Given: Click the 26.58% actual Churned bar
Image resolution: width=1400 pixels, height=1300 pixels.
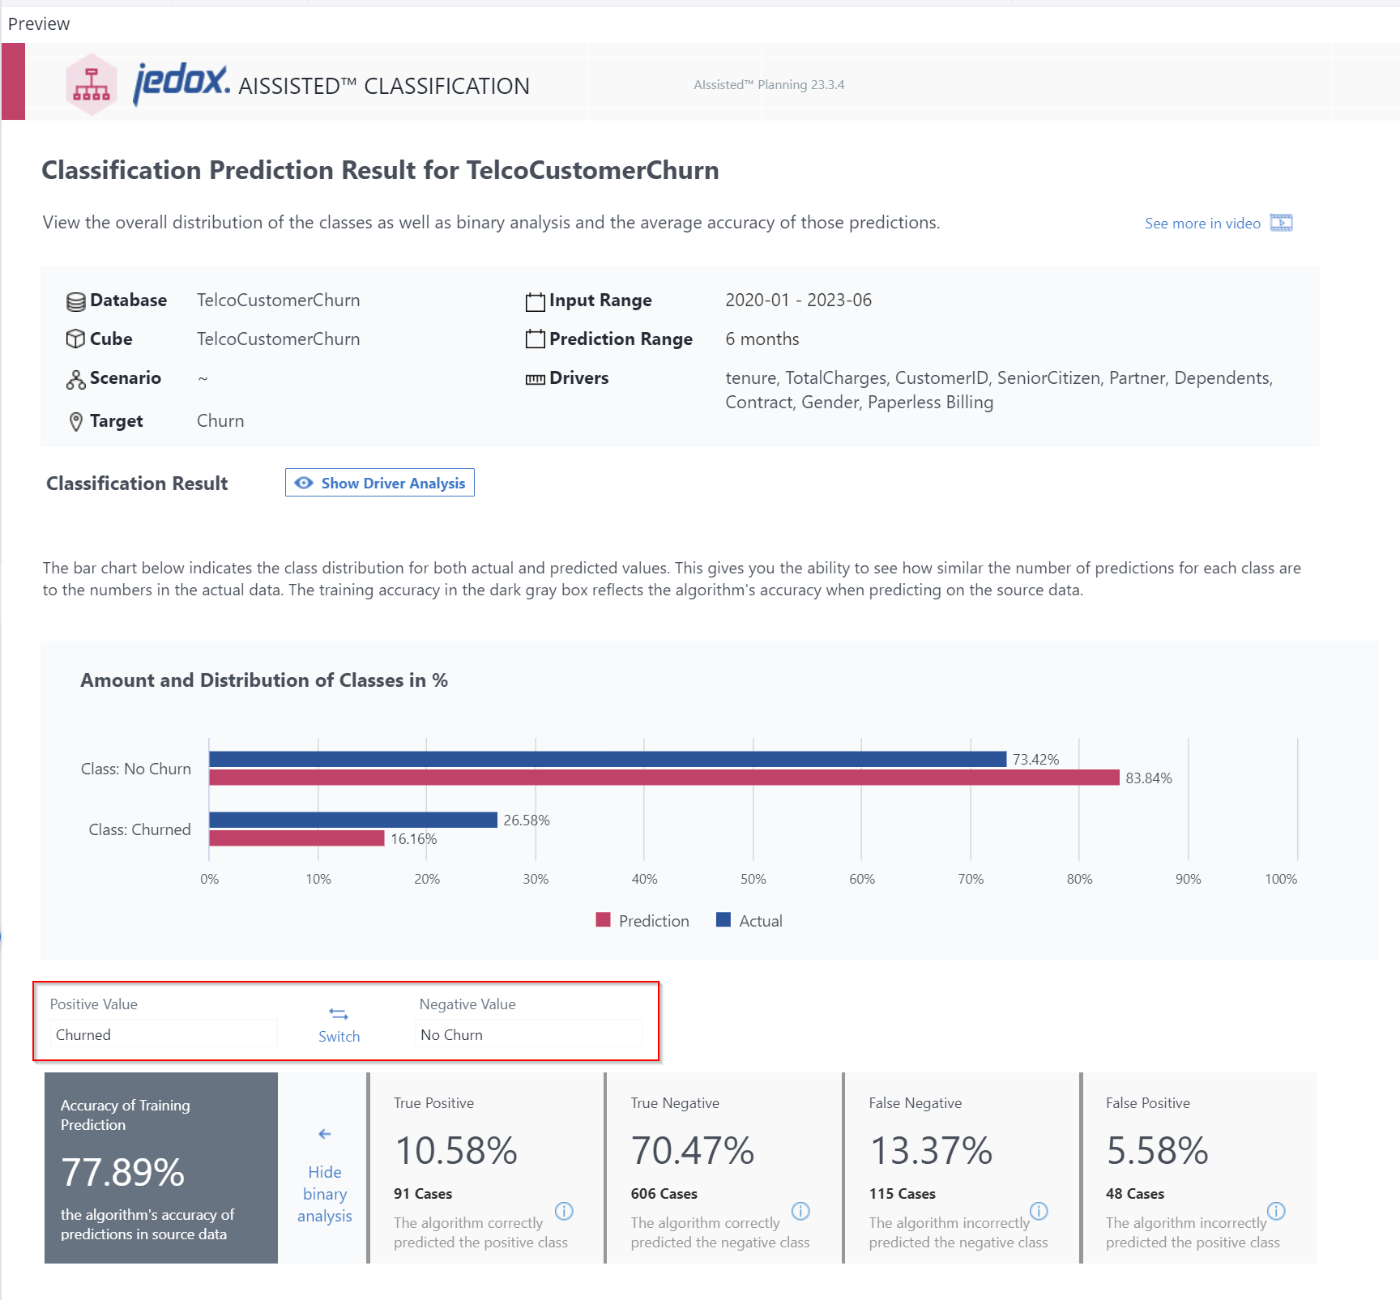Looking at the screenshot, I should (x=353, y=820).
